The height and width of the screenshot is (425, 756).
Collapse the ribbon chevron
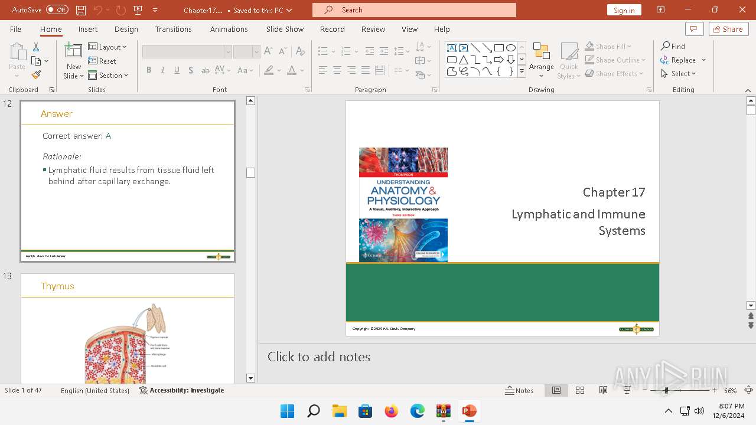(x=748, y=90)
